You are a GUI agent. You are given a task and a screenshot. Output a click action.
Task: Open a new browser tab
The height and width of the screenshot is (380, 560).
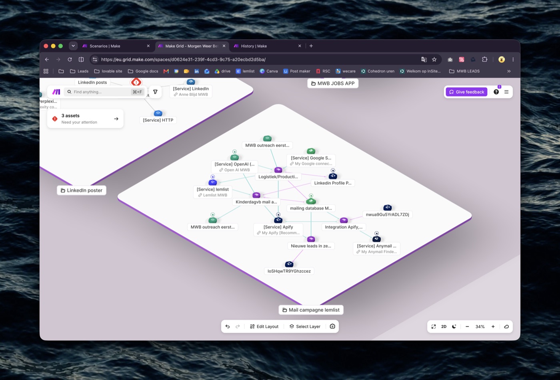point(311,46)
